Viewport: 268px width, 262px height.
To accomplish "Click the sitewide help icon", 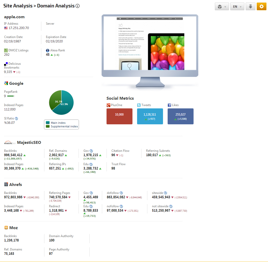I will pos(166,193).
